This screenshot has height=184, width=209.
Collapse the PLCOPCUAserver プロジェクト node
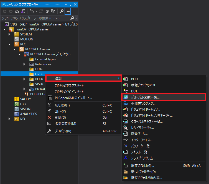tap(20, 54)
